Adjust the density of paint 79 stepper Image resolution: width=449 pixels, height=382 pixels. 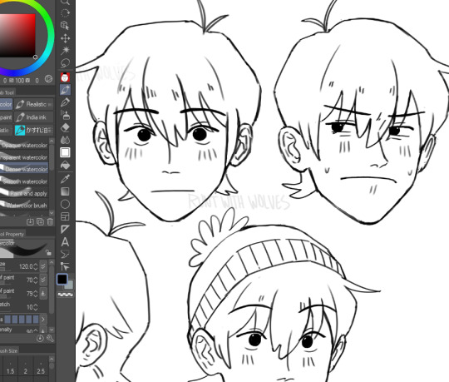(36, 294)
